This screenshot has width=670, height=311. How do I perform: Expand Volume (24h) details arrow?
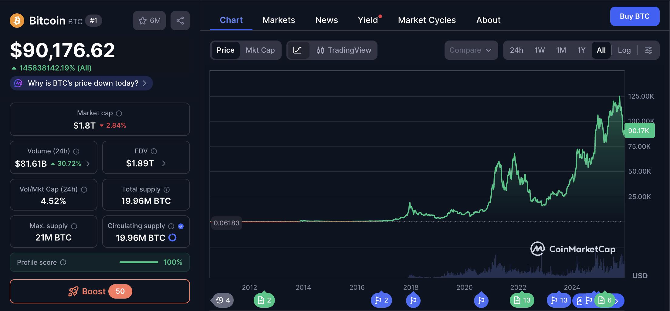[x=88, y=163]
